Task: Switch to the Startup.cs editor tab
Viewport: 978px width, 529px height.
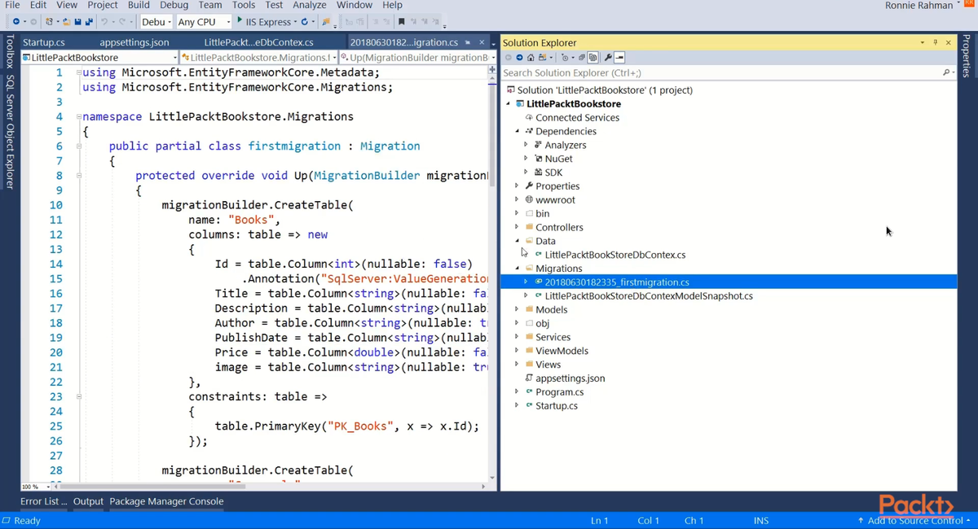Action: coord(44,42)
